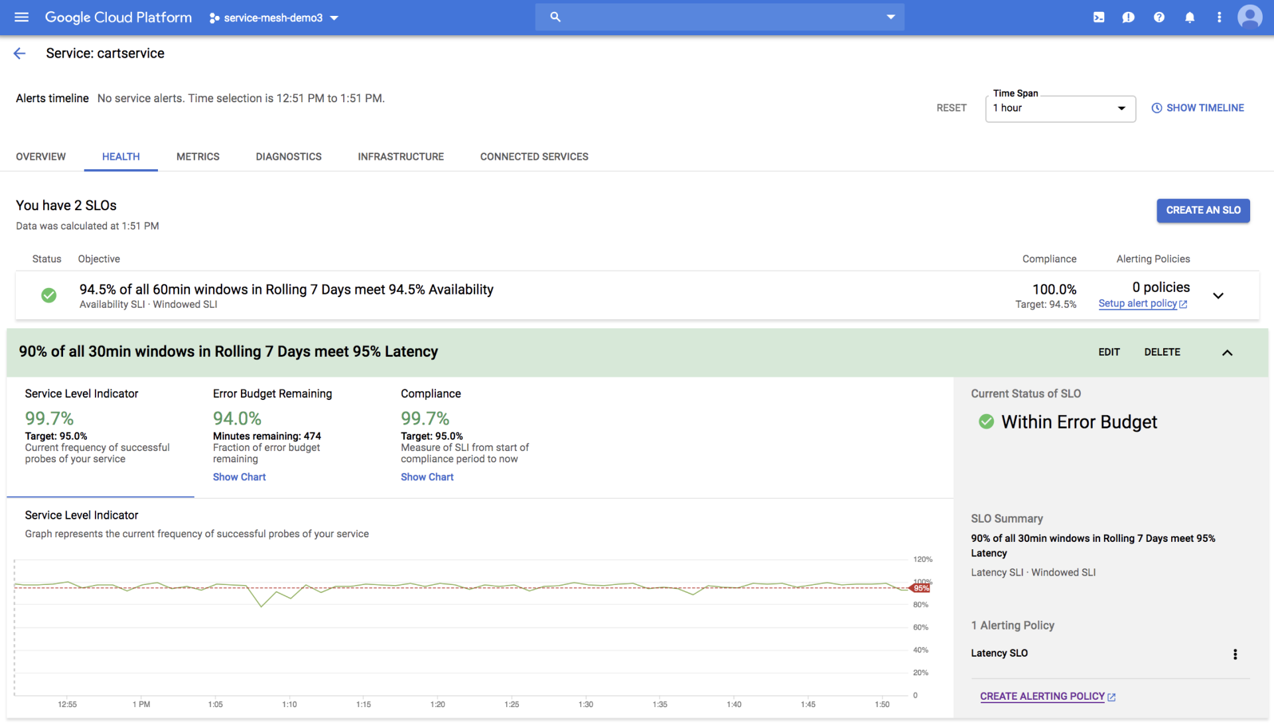Click the 95% threshold marker on the chart
The image size is (1274, 727).
click(x=920, y=588)
